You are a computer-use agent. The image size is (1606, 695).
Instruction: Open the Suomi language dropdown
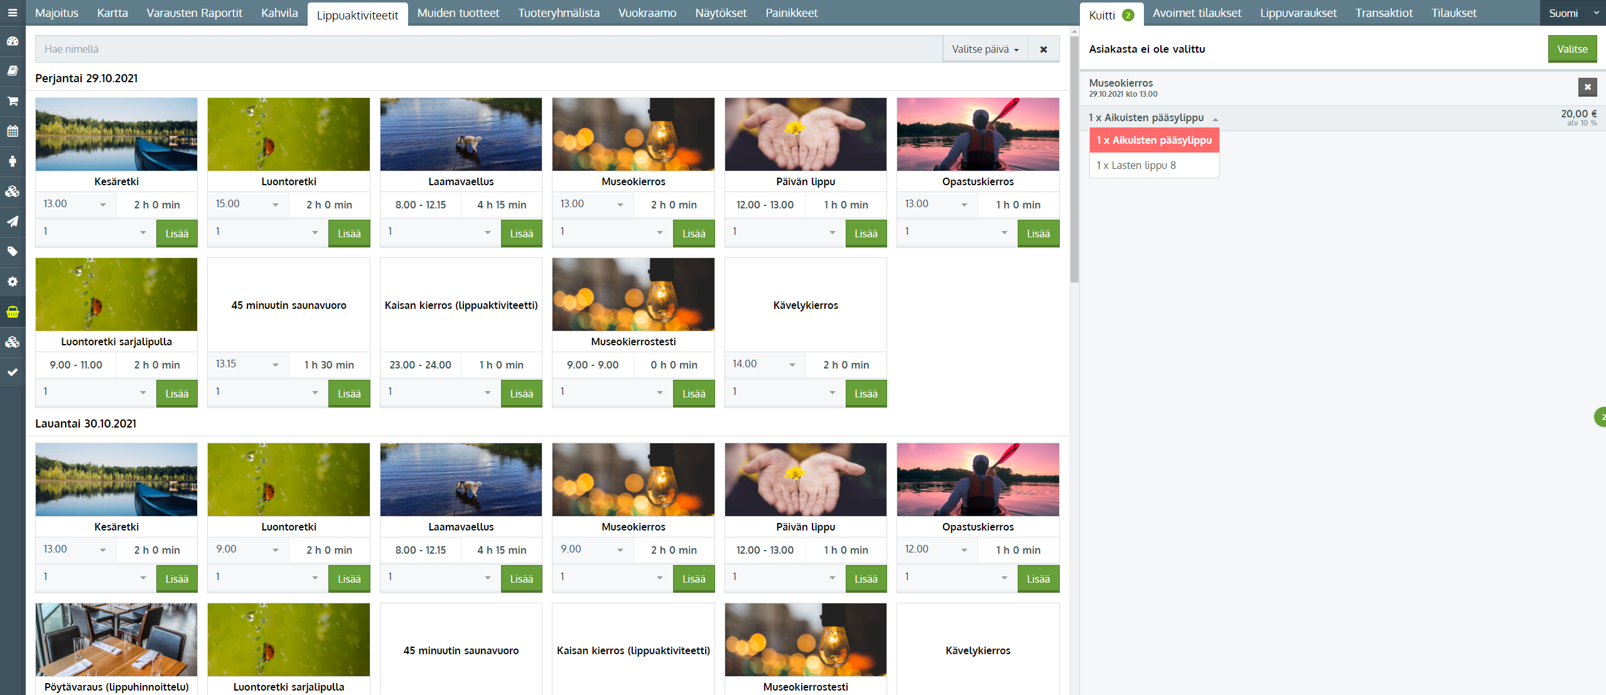coord(1571,13)
